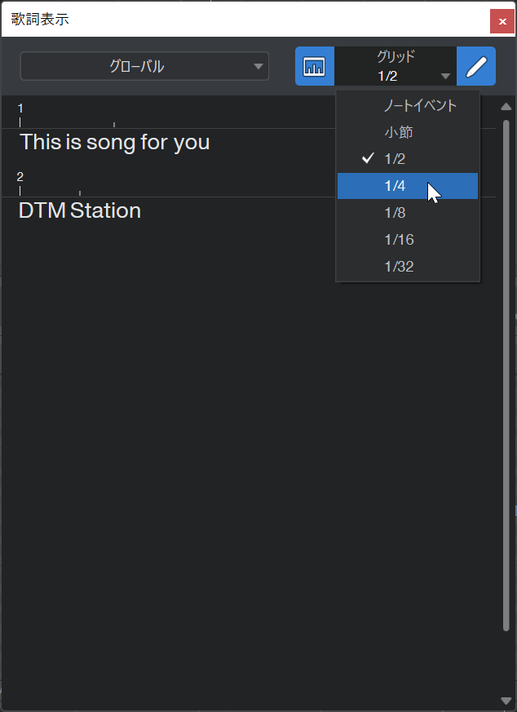Click lyric line "DTM Station"
Viewport: 517px width, 712px height.
(x=80, y=210)
